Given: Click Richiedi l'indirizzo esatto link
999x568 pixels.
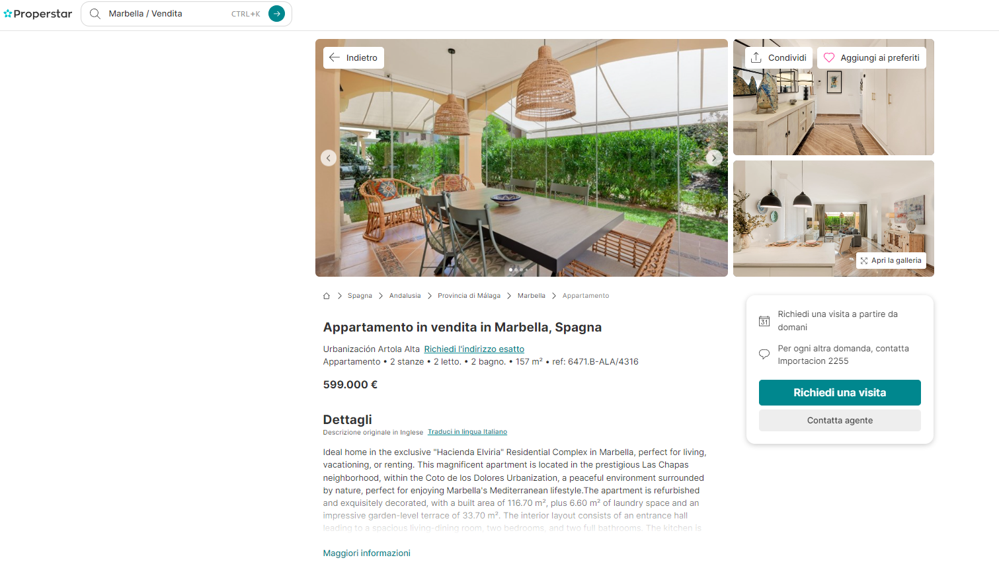Looking at the screenshot, I should [x=474, y=349].
